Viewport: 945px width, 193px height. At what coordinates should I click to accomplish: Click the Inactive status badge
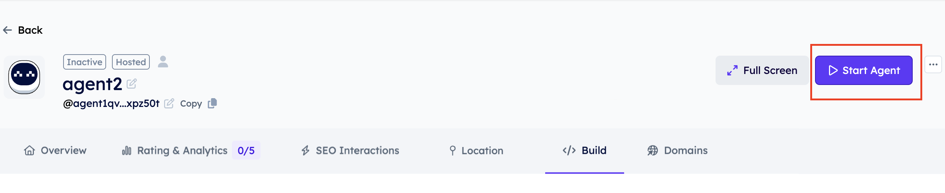[84, 62]
